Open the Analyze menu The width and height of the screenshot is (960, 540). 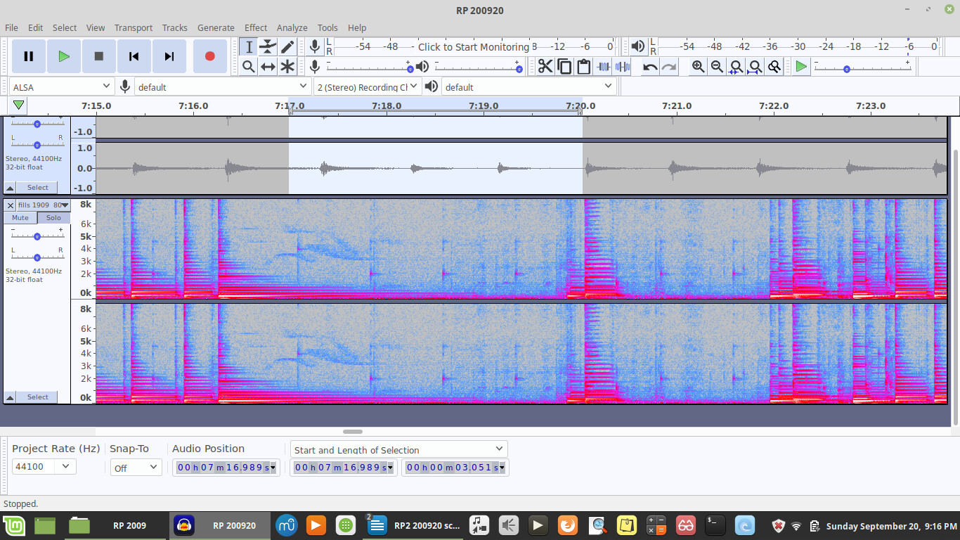(292, 28)
